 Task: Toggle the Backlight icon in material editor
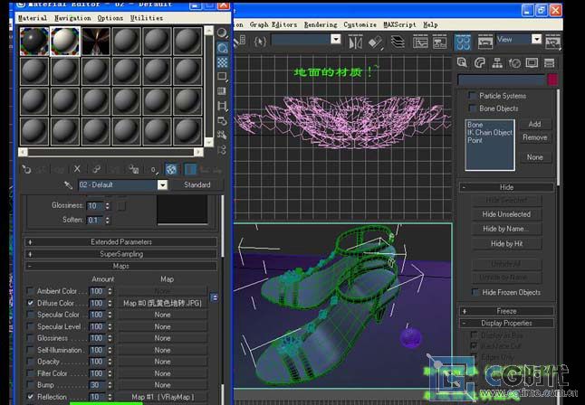[x=222, y=48]
